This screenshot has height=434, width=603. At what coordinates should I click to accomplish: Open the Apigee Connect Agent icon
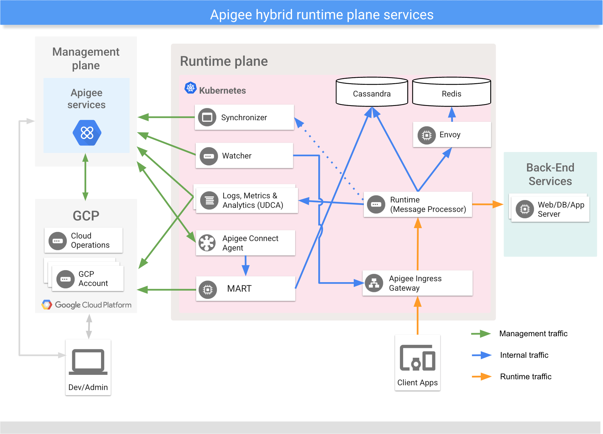click(x=207, y=243)
